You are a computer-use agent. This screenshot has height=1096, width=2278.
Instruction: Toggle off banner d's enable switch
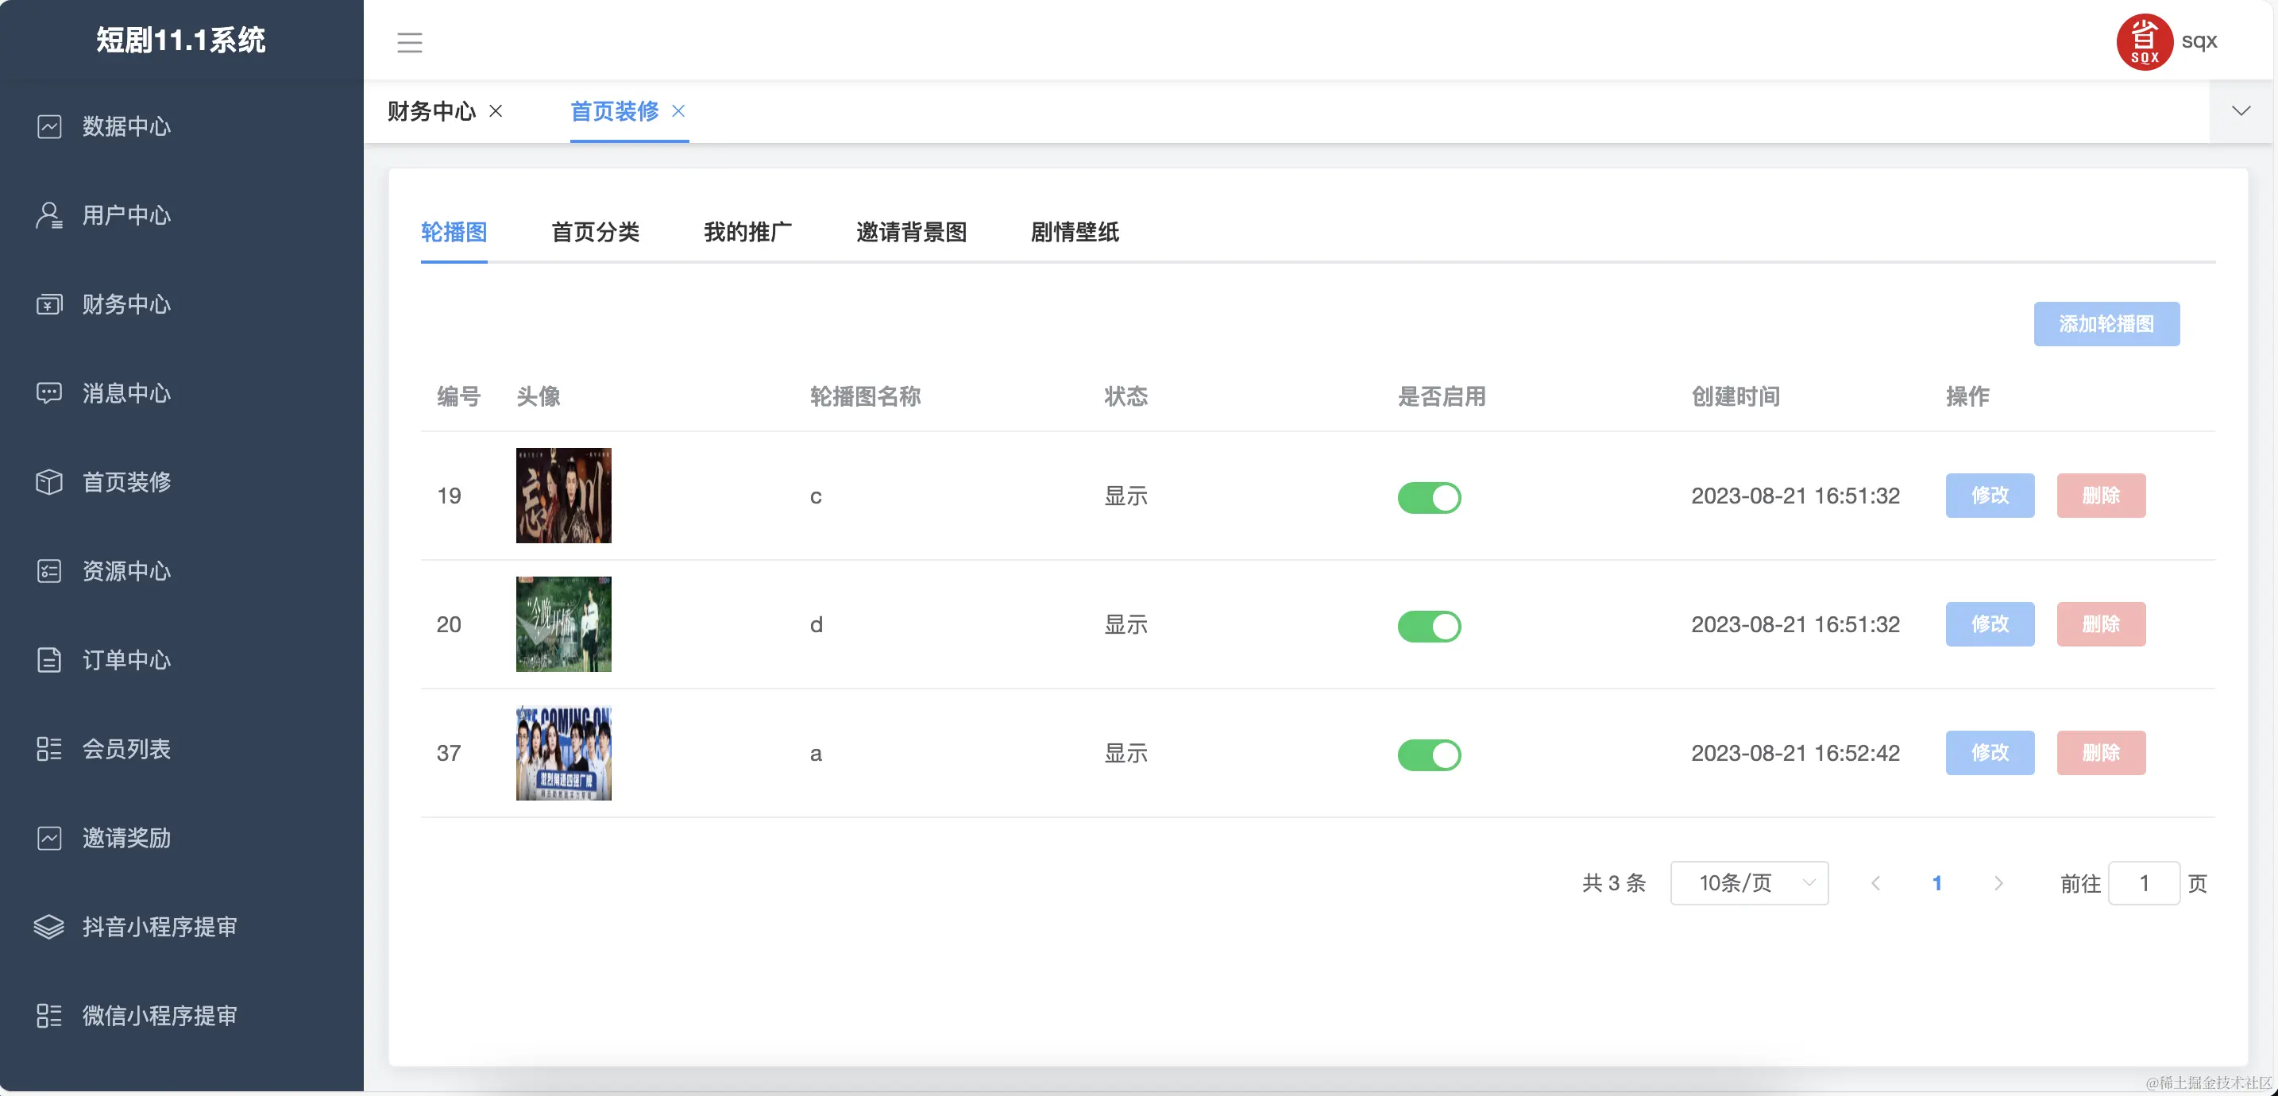[1429, 625]
